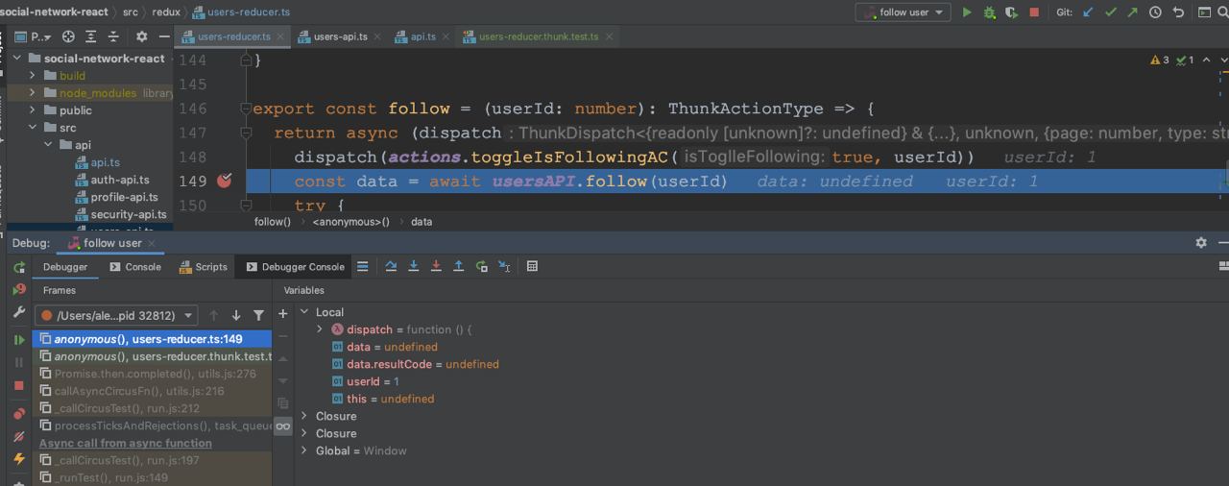Toggle Mute Breakpoints icon
Viewport: 1229px width, 486px height.
pyautogui.click(x=18, y=437)
